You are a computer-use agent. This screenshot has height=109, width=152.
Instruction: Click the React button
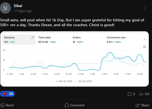pos(7,105)
